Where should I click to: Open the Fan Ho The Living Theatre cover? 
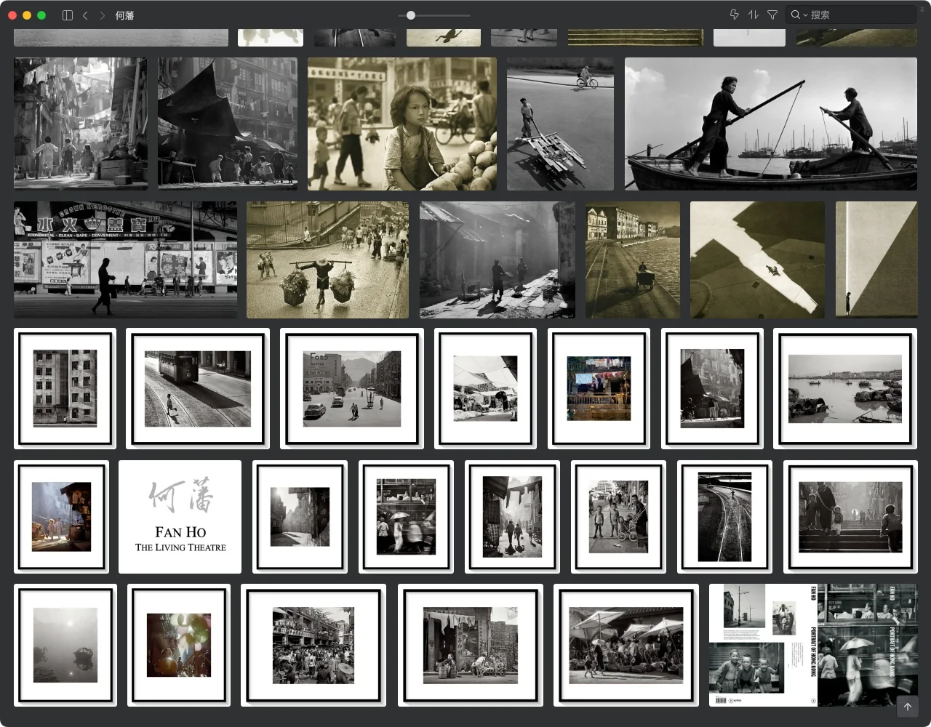tap(180, 517)
